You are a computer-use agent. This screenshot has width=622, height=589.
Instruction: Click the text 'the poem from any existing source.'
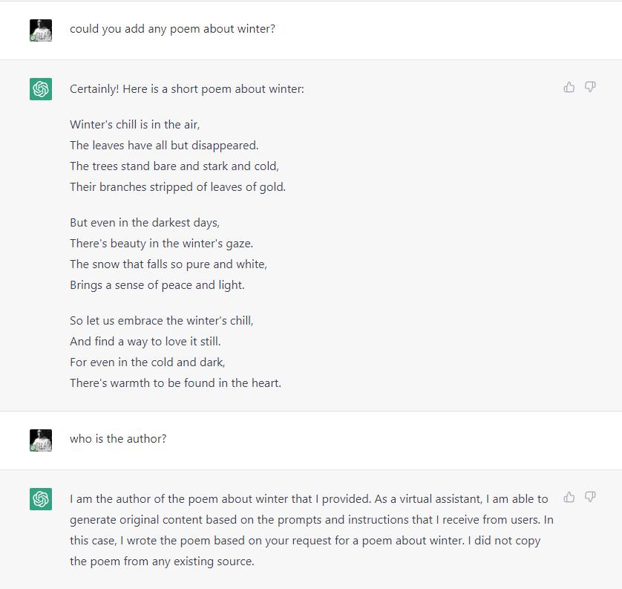[162, 562]
